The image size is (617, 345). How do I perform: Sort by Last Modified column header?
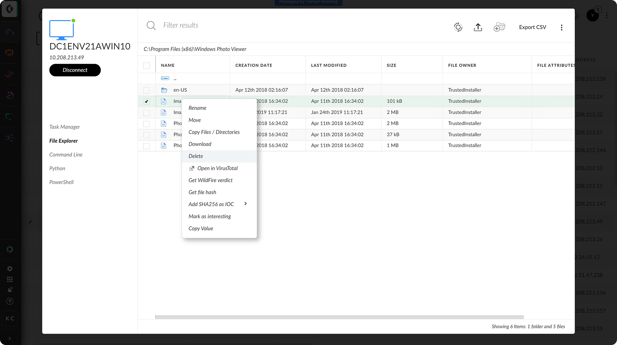coord(329,65)
